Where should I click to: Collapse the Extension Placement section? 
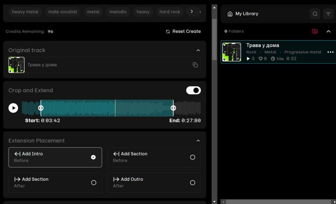198,141
